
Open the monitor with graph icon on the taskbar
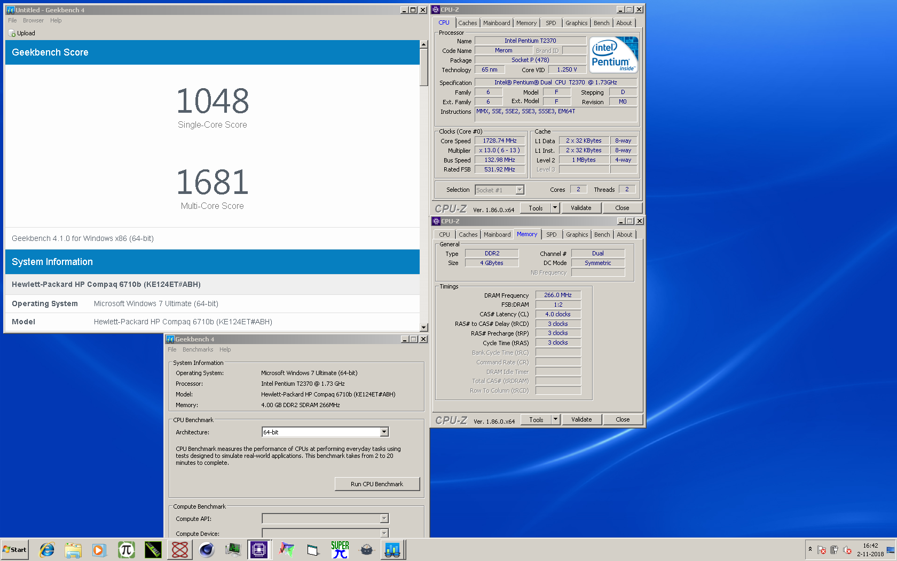[x=233, y=549]
